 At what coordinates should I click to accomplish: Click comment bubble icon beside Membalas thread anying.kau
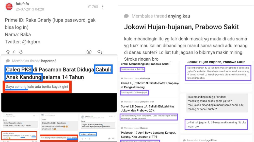126,16
